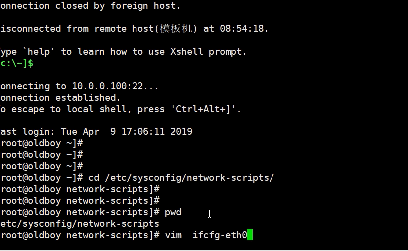Click the green local Xshell prompt
The width and height of the screenshot is (408, 251).
[x=16, y=63]
